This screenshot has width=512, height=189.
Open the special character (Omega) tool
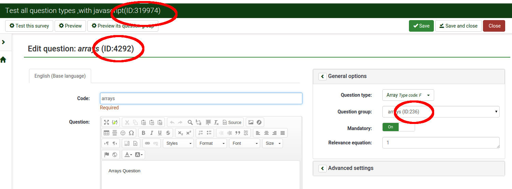click(x=131, y=133)
